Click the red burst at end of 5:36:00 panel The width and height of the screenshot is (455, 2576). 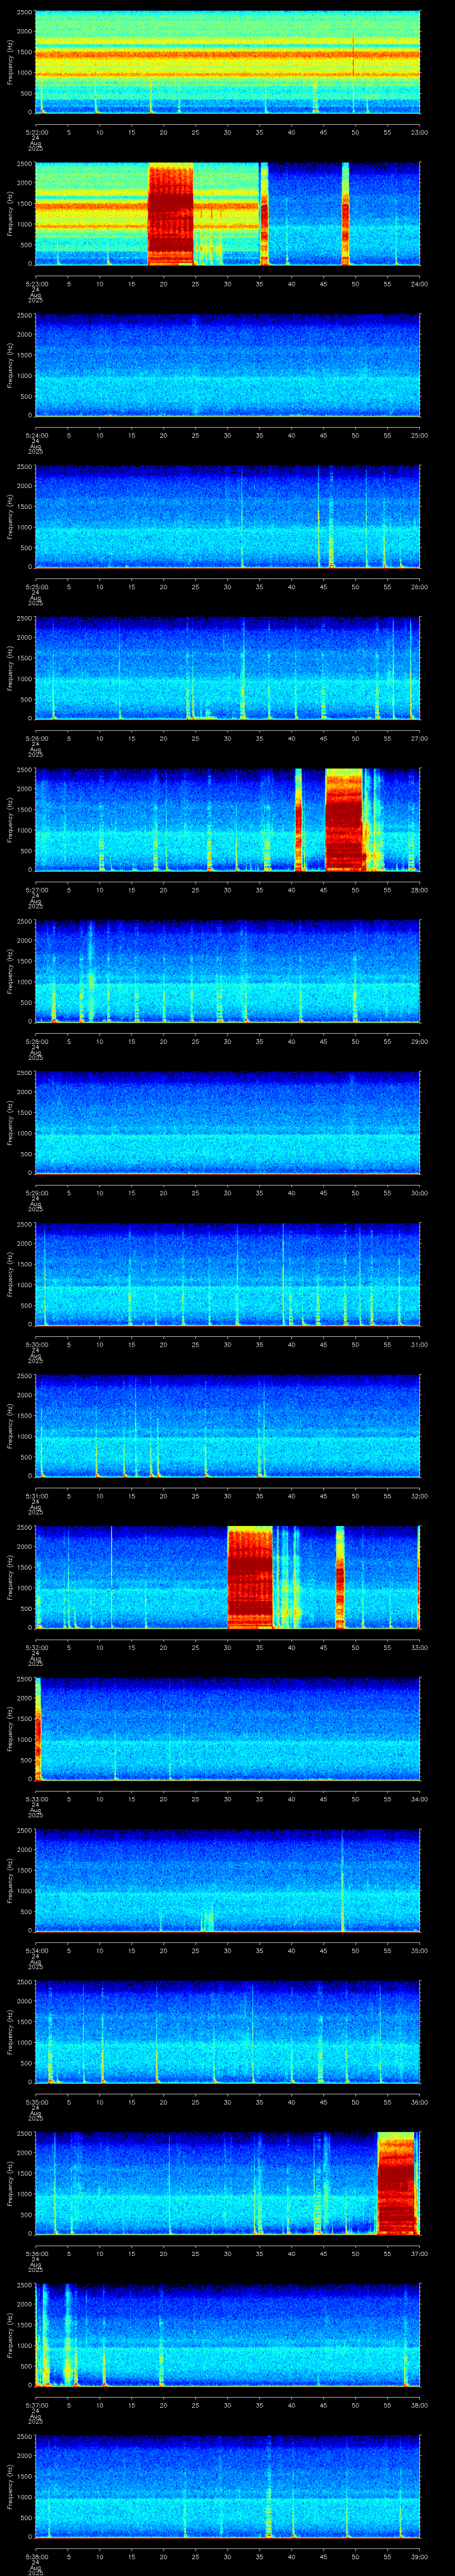click(x=396, y=2183)
